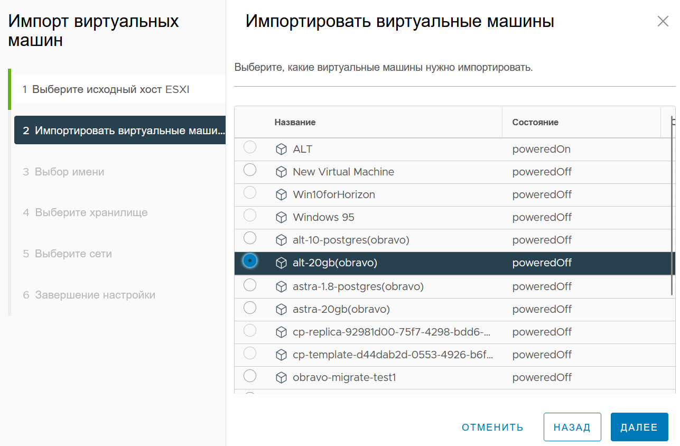Sort by Состояние column header
Image resolution: width=680 pixels, height=446 pixels.
click(x=535, y=122)
